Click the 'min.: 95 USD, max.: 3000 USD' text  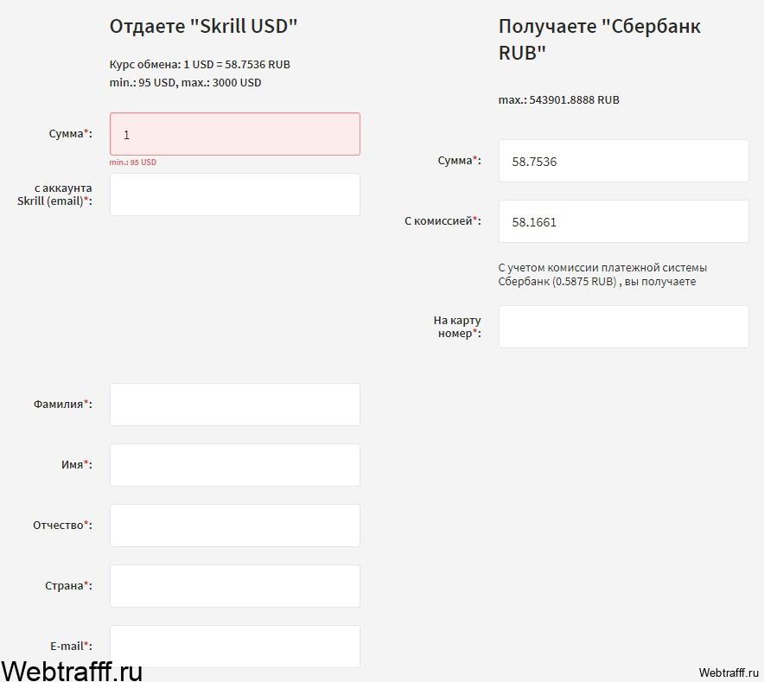coord(185,82)
